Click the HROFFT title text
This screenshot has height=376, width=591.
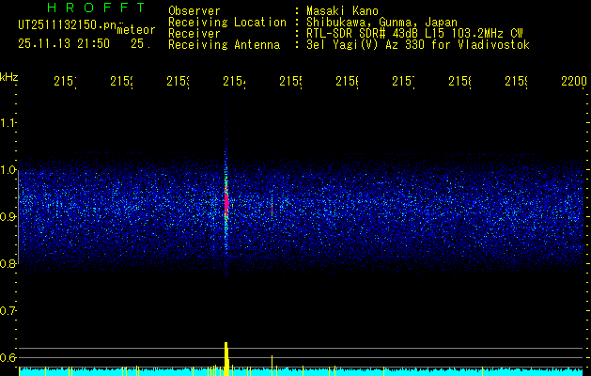tap(97, 8)
